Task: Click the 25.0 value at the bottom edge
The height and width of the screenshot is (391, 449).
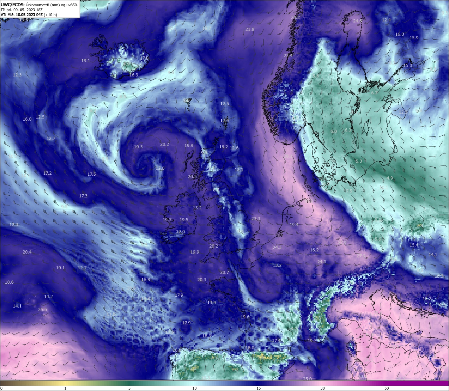Action: [307, 379]
